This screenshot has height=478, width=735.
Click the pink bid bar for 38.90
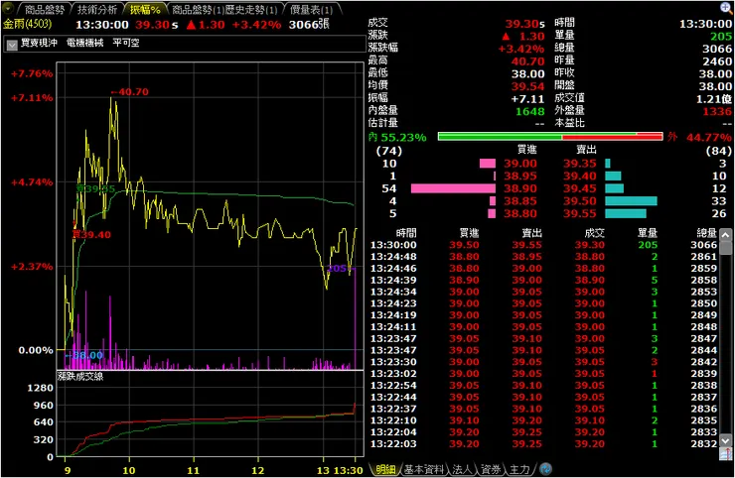(453, 188)
